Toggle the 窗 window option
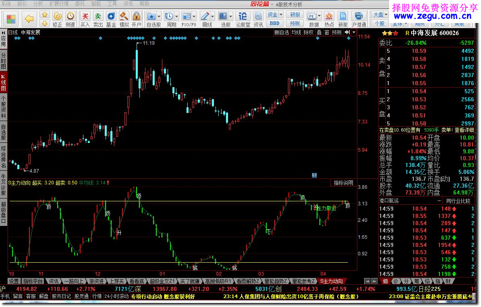The width and height of the screenshot is (481, 307). point(327,32)
